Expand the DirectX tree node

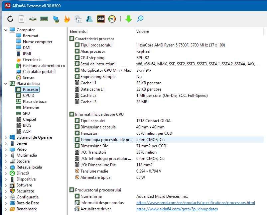click(x=6, y=173)
